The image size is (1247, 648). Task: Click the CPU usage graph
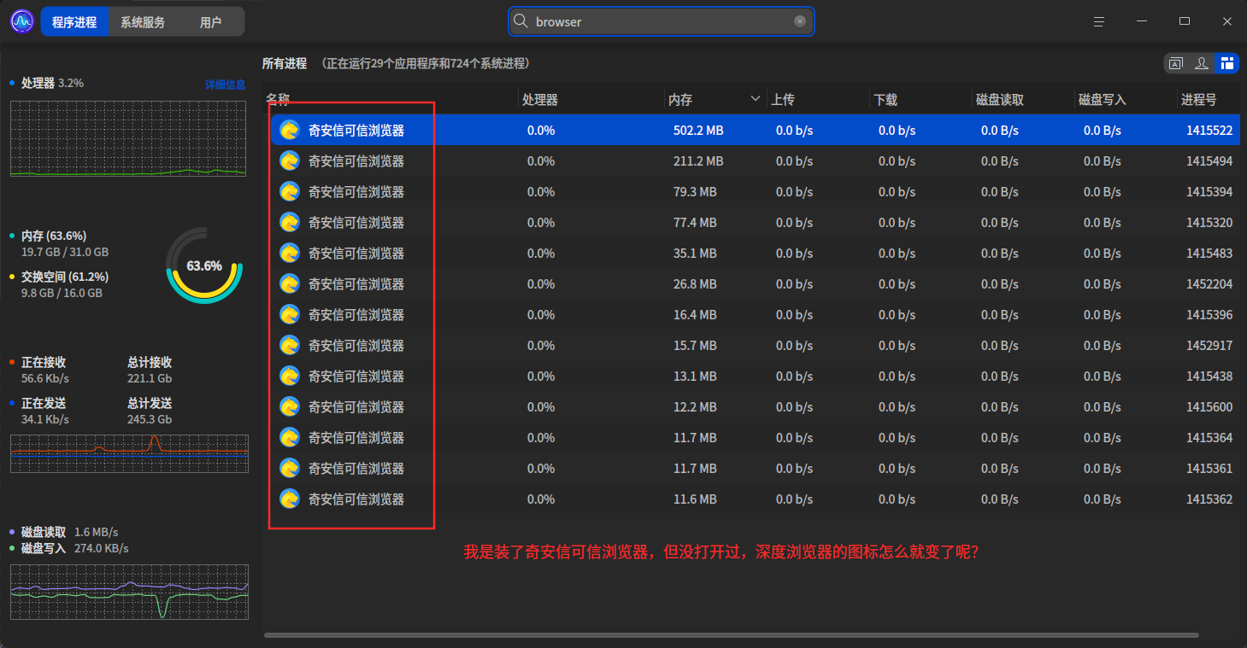click(128, 138)
